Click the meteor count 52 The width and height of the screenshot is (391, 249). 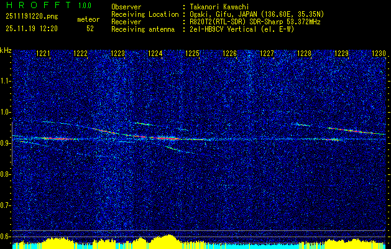pyautogui.click(x=90, y=29)
